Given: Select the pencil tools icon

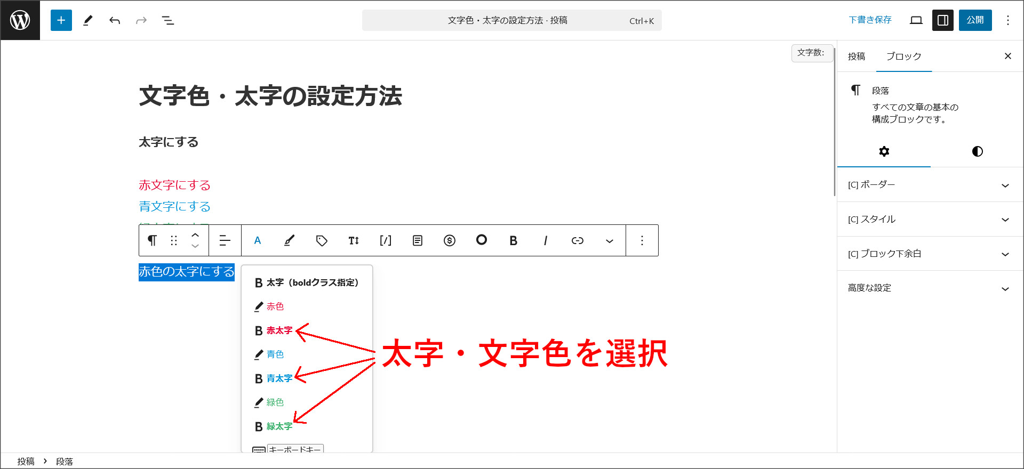Looking at the screenshot, I should point(88,20).
